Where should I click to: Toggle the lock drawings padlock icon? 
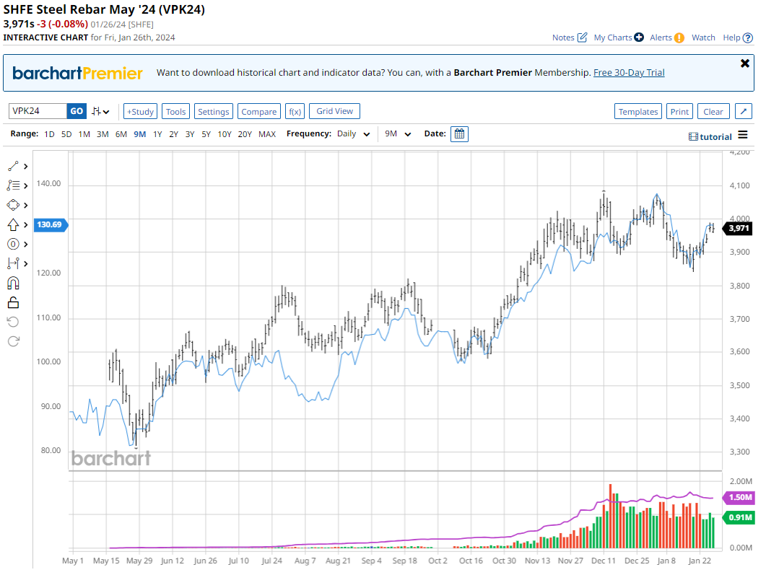coord(13,302)
